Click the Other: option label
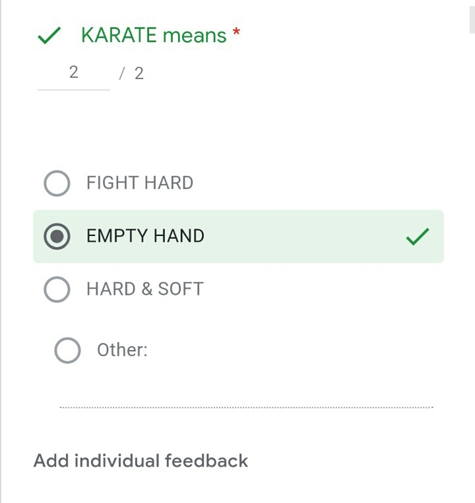 tap(122, 350)
